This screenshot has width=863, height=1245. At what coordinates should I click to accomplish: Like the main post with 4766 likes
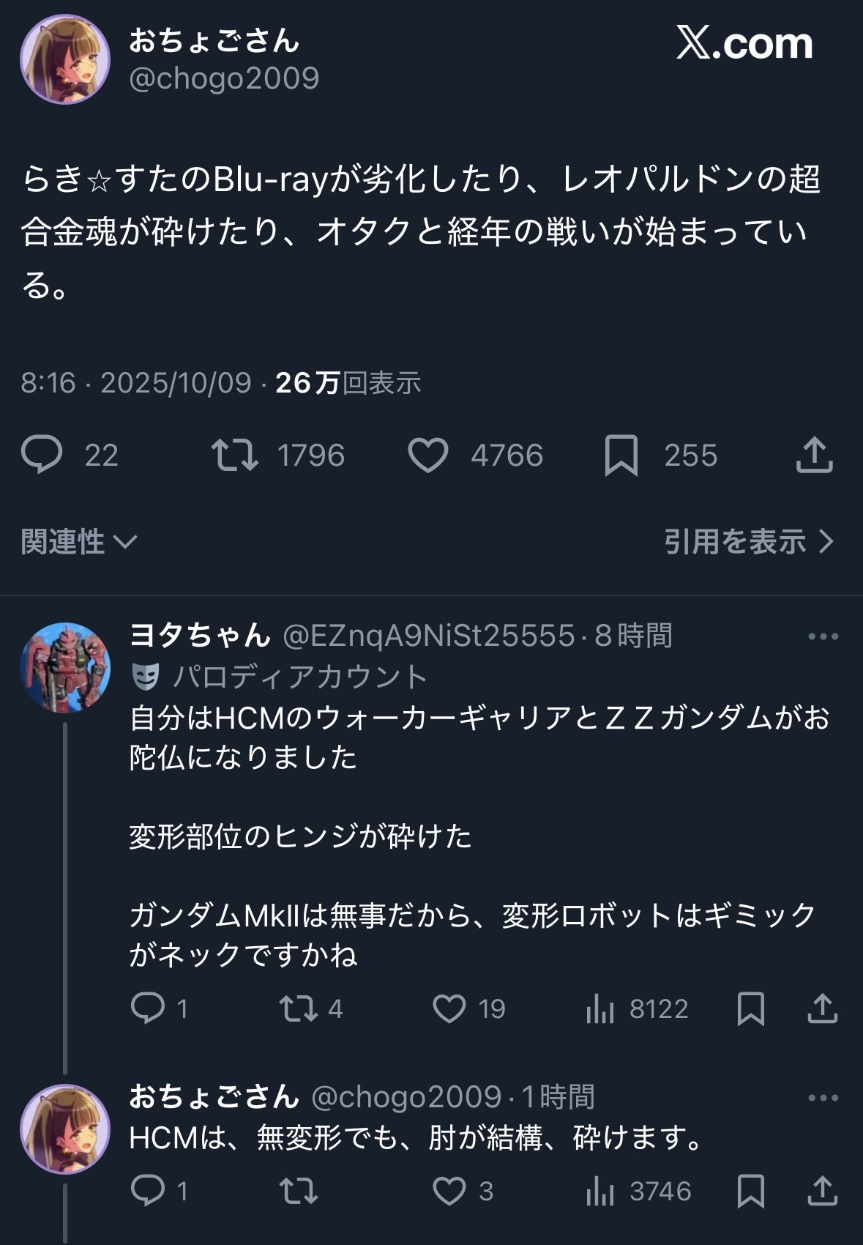point(428,455)
